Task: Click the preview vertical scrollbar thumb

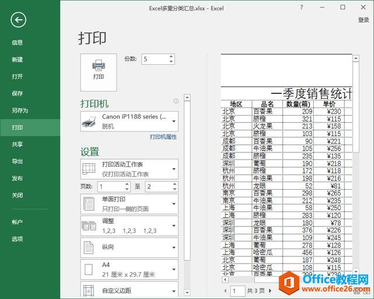Action: 356,107
